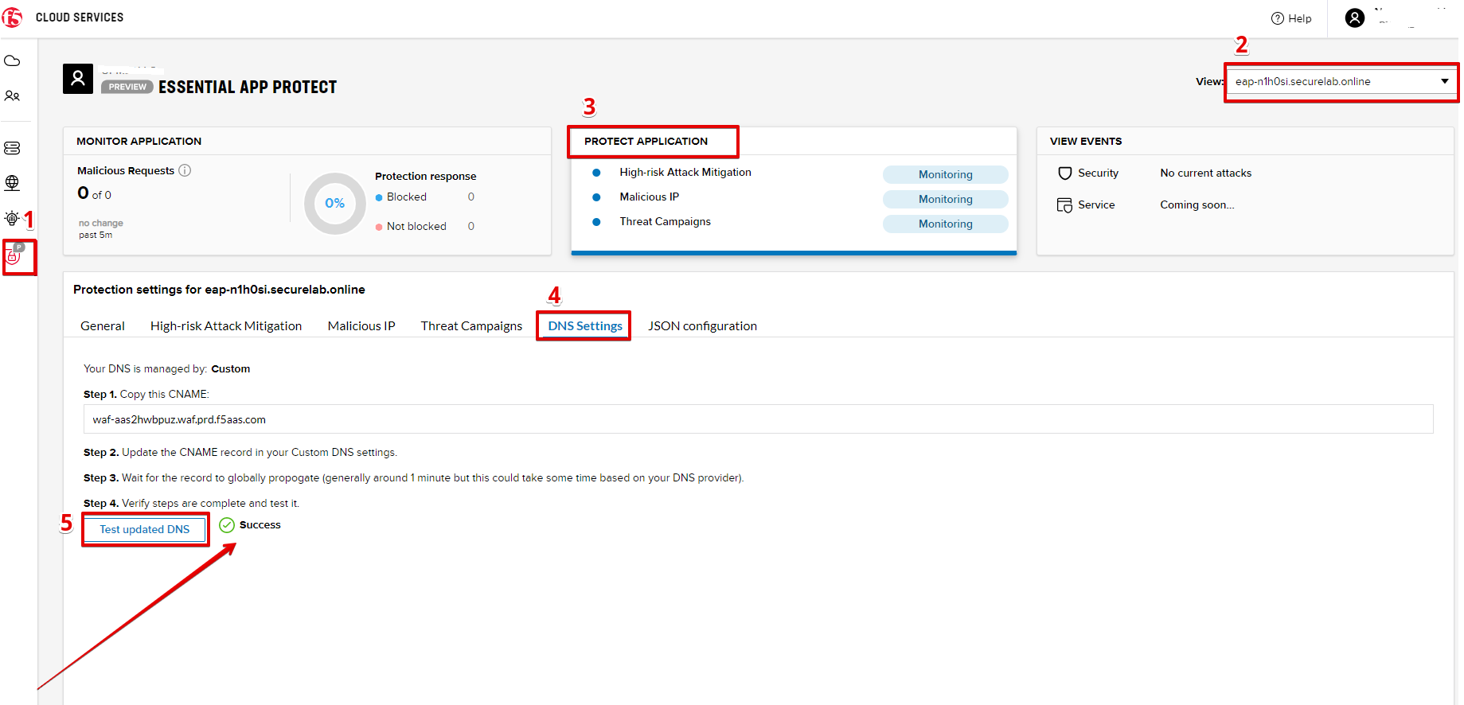The width and height of the screenshot is (1464, 705).
Task: Open the user account avatar in the header
Action: coord(1355,18)
